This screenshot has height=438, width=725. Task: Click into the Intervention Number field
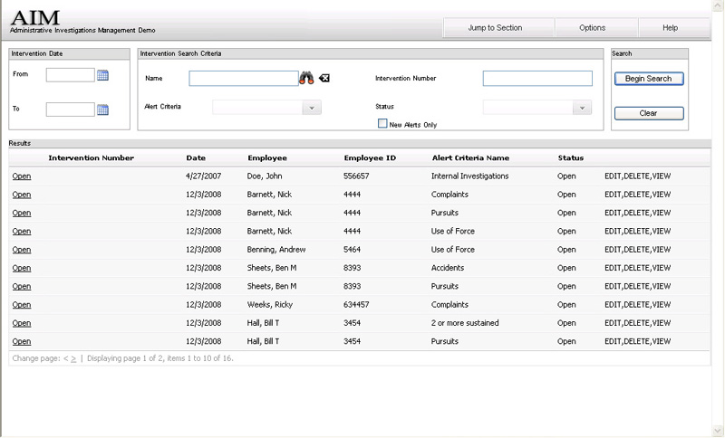536,79
